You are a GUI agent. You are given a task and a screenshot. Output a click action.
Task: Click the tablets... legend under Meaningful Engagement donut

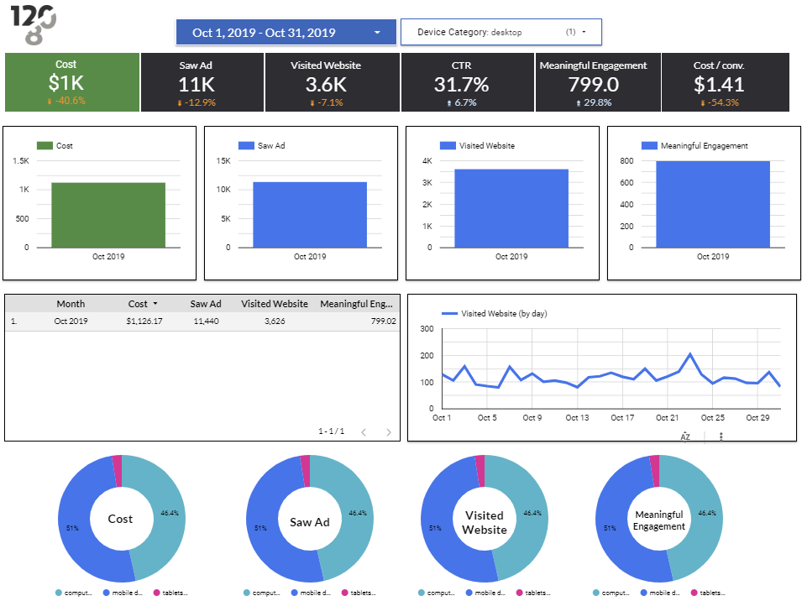click(708, 593)
